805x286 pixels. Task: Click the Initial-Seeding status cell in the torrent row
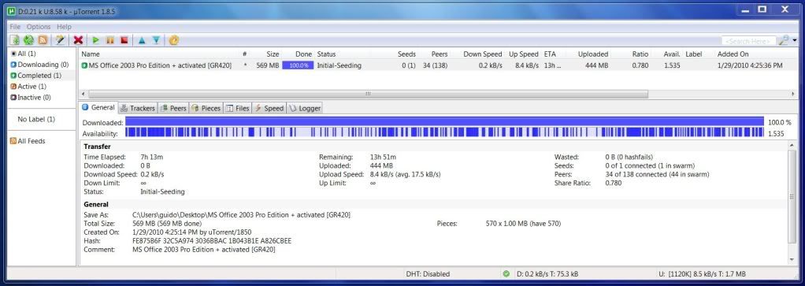tap(339, 65)
